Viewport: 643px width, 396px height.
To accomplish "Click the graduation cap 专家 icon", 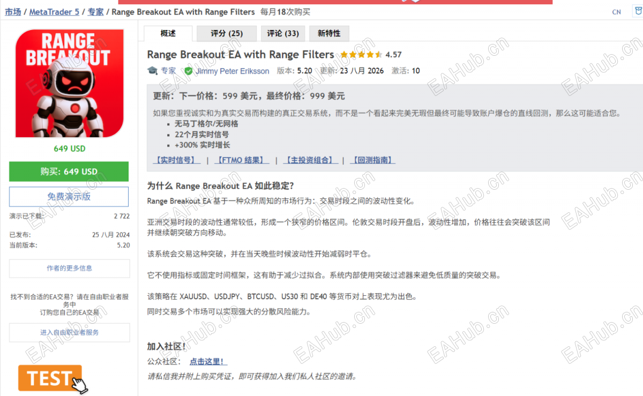I will [152, 71].
